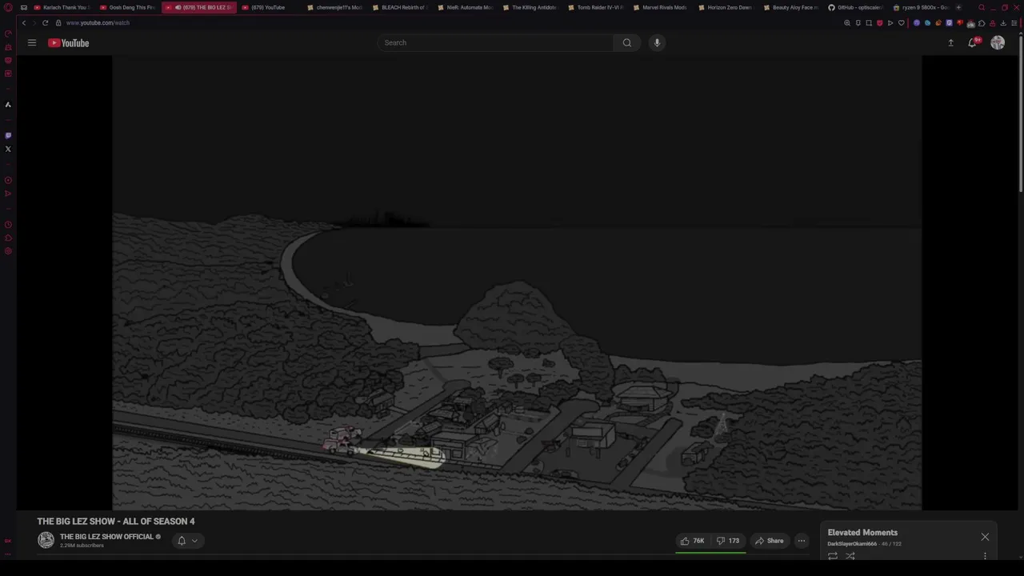Start voice search with microphone icon
Viewport: 1024px width, 576px height.
click(x=657, y=42)
